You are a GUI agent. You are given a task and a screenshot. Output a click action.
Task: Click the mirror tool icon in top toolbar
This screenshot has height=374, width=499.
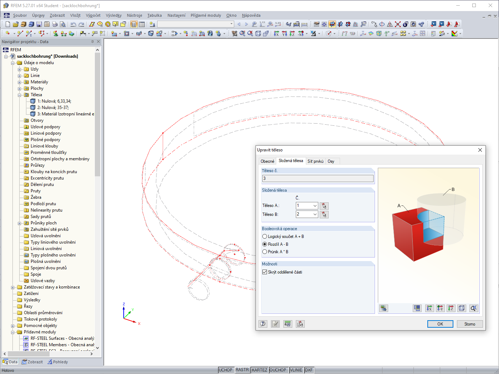click(x=390, y=24)
